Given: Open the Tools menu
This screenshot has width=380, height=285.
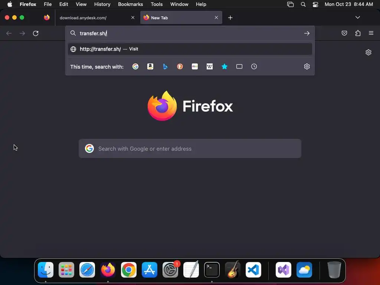Looking at the screenshot, I should pyautogui.click(x=157, y=4).
